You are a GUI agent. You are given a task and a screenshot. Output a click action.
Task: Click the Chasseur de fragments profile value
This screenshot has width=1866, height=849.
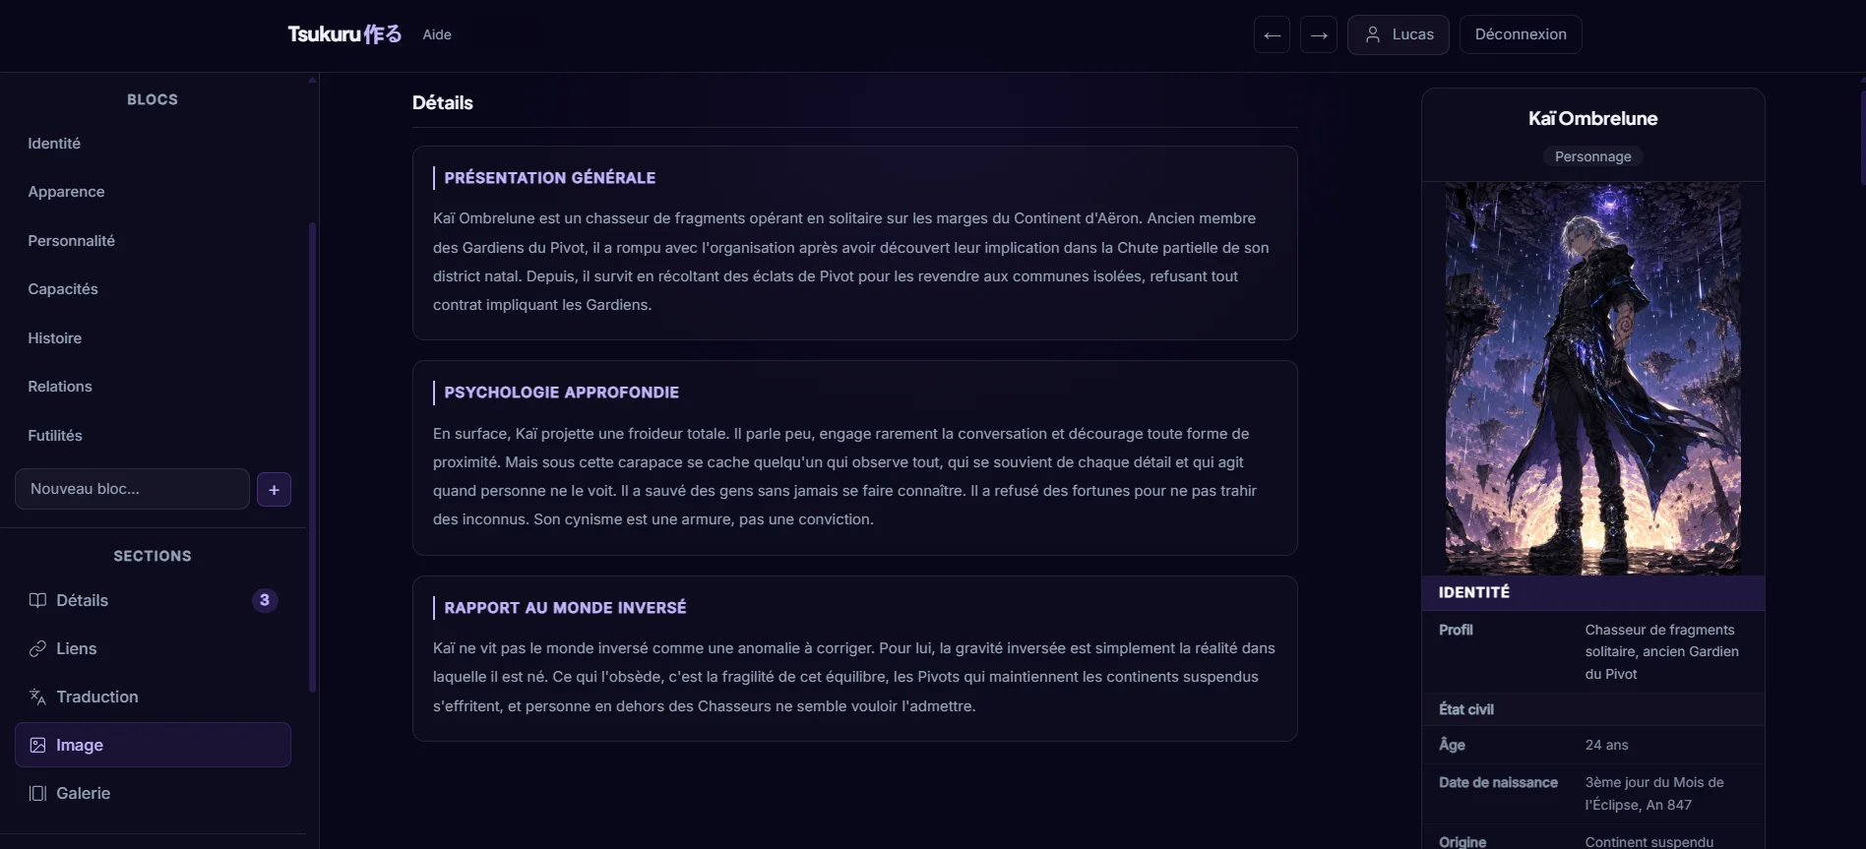pyautogui.click(x=1661, y=651)
